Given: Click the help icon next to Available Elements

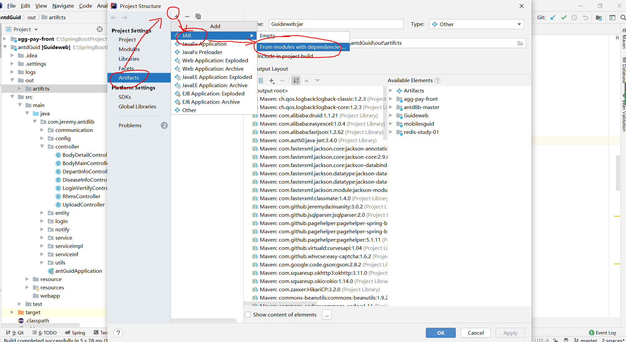Looking at the screenshot, I should [437, 81].
